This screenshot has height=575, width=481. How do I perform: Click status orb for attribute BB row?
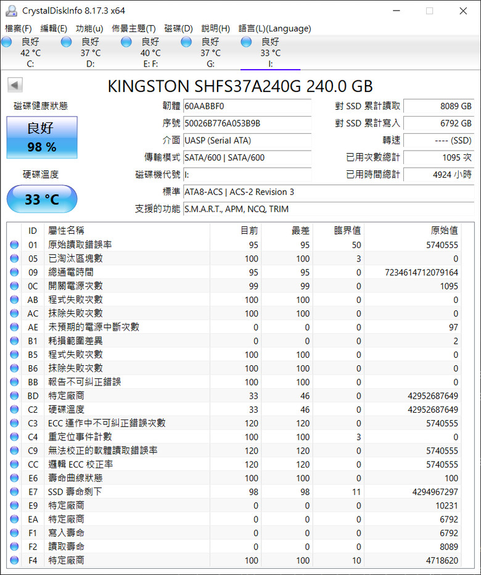point(14,382)
